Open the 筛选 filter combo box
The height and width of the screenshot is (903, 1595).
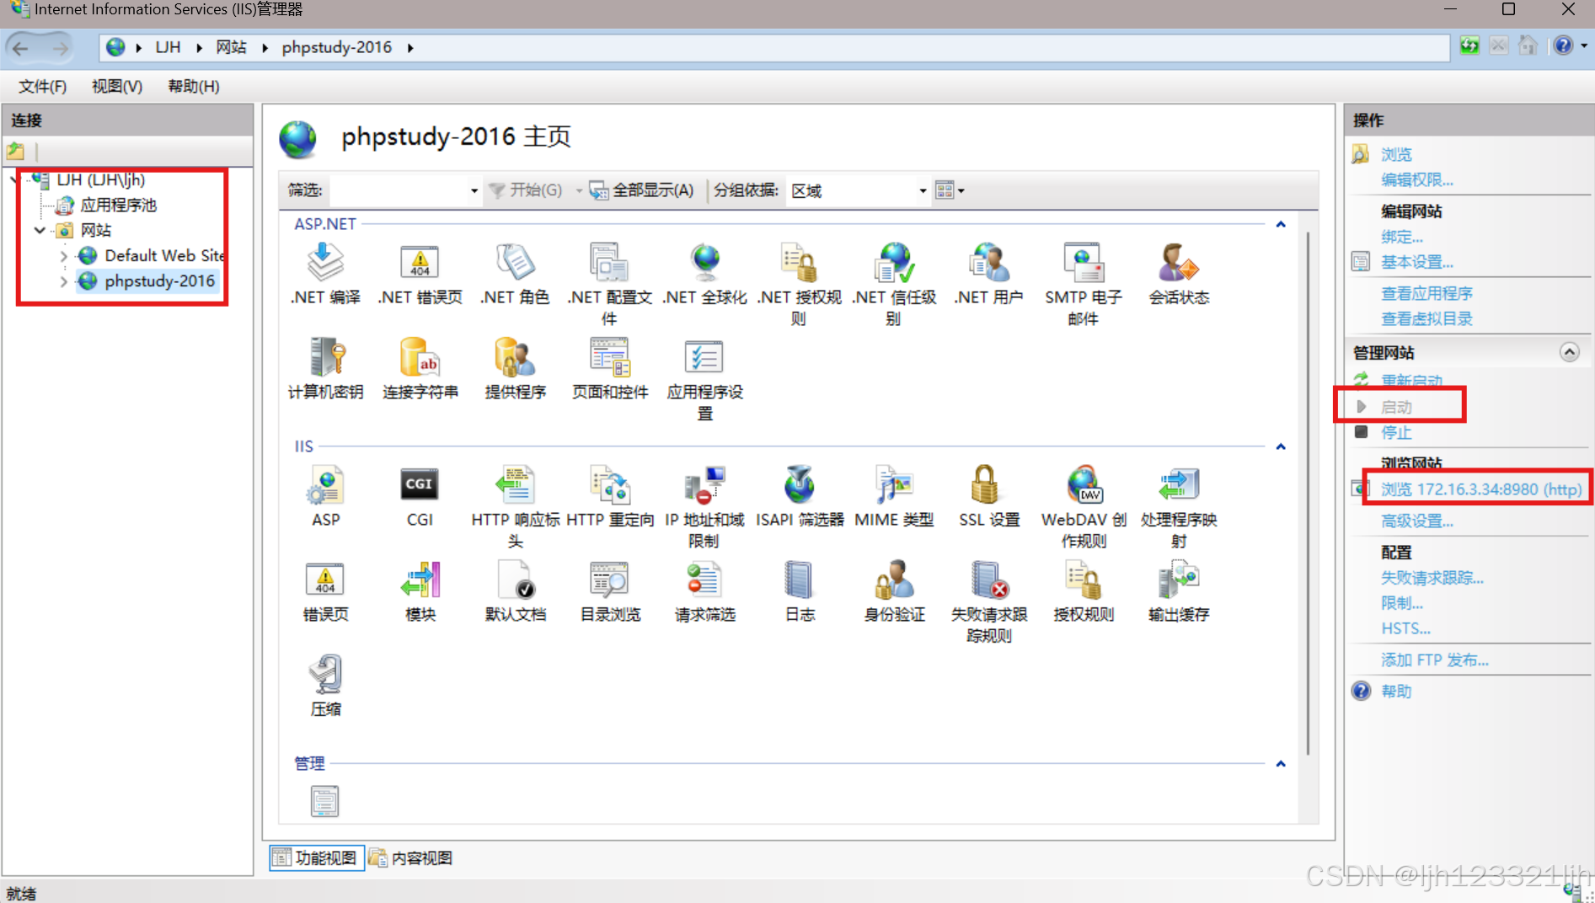pyautogui.click(x=405, y=190)
